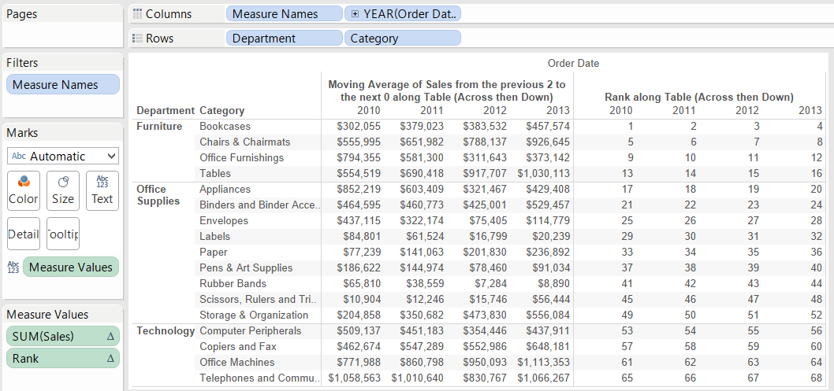Click the delta icon on SUM(Sales) pill
The image size is (834, 391).
[x=110, y=337]
